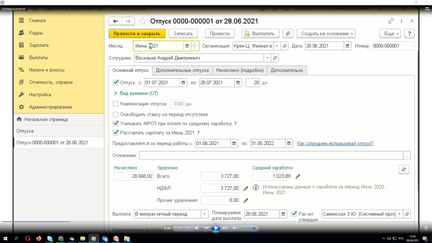
Task: Switch to Основной отпуск tab
Action: point(130,70)
